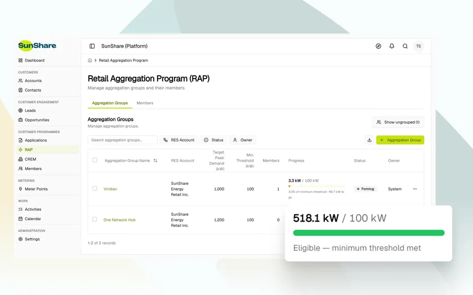Click the RES Account column header
The image size is (473, 295).
pos(182,161)
